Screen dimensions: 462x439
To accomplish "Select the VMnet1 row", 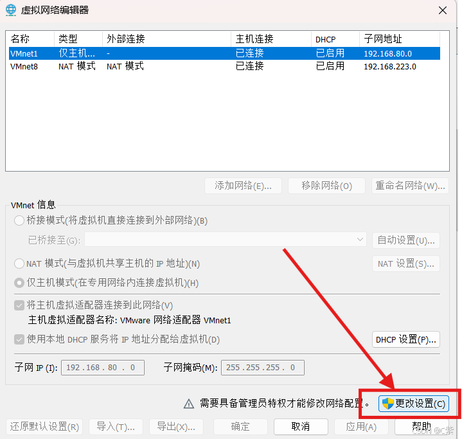I will [224, 53].
